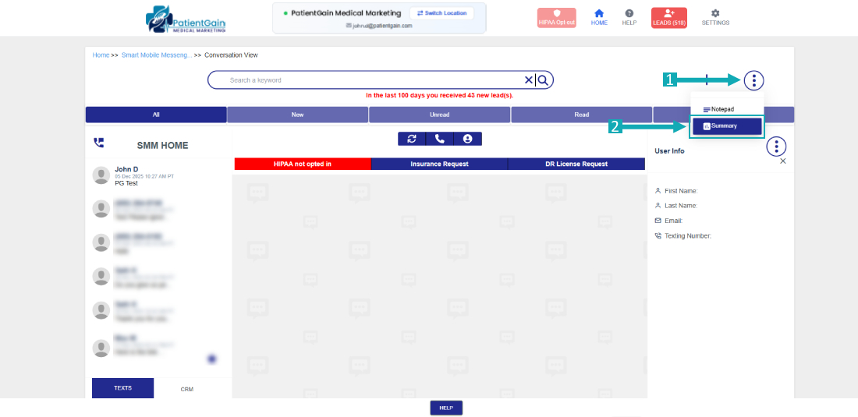
Task: Click the Smart Mobile Messeng... breadcrumb link
Action: [x=157, y=55]
